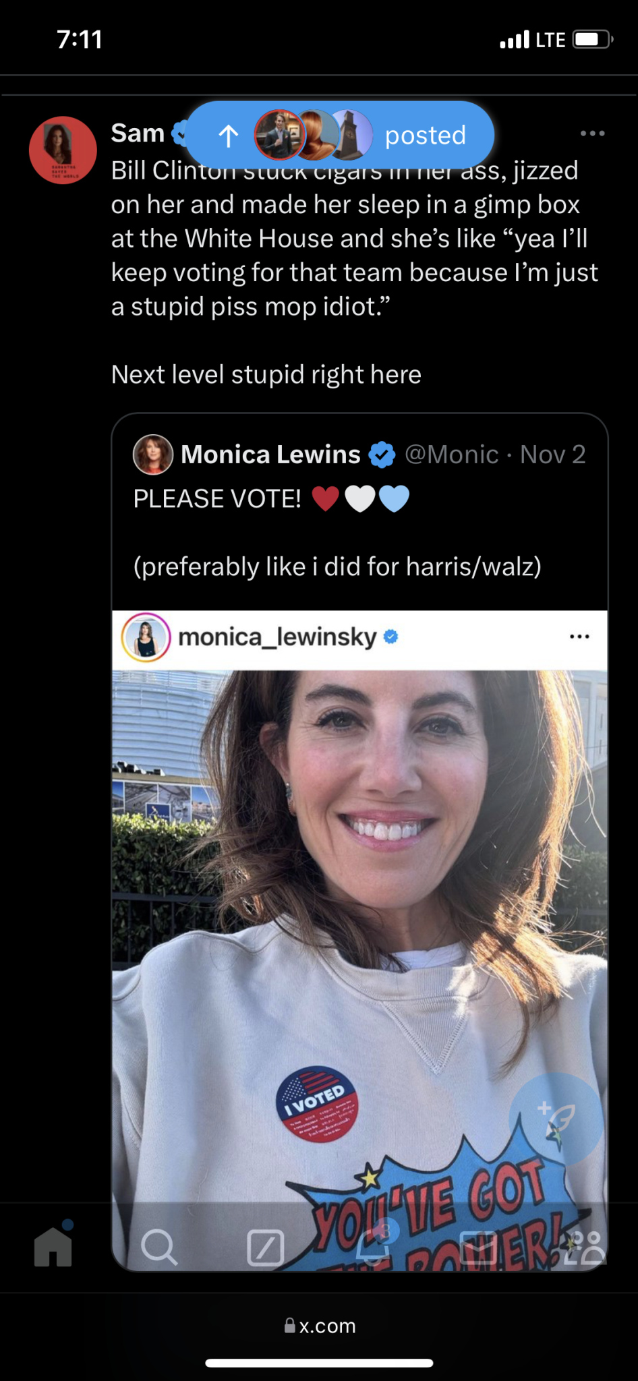
Task: Open the quoted tweet text "PLEASE VOTE!"
Action: point(217,499)
